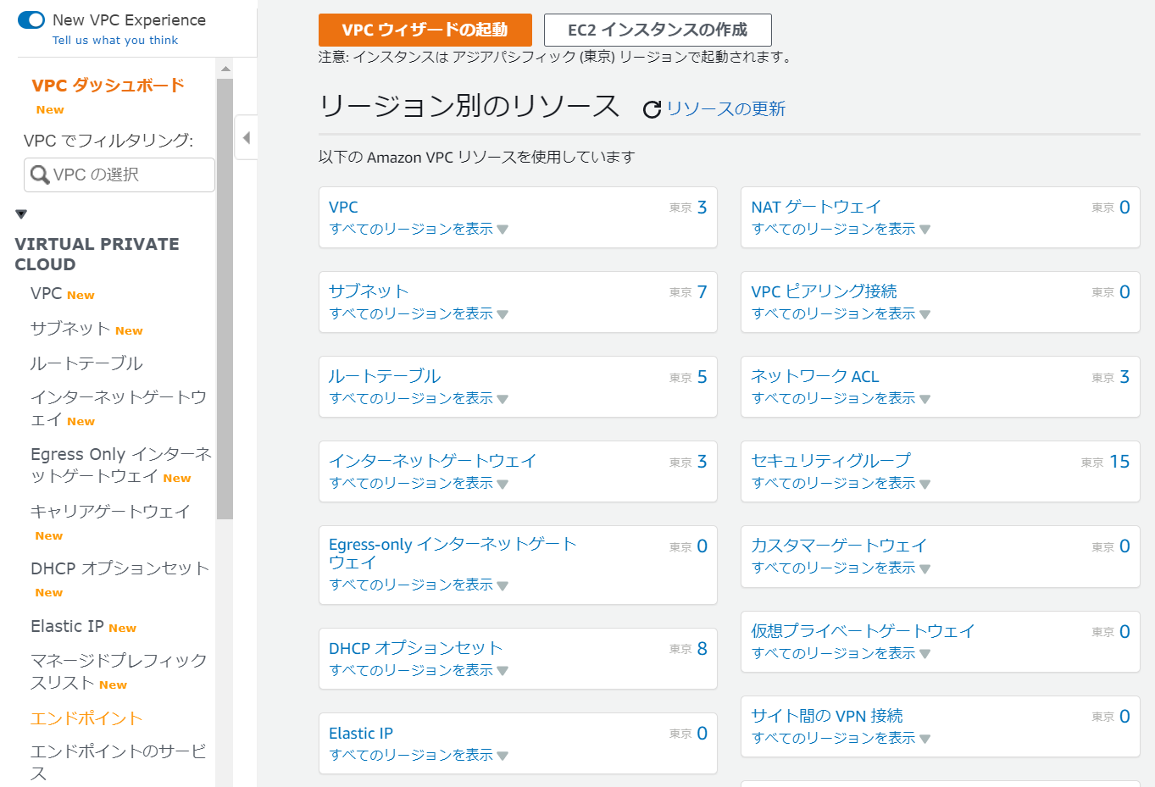Open the サブネット card title link
Image resolution: width=1155 pixels, height=787 pixels.
point(369,291)
